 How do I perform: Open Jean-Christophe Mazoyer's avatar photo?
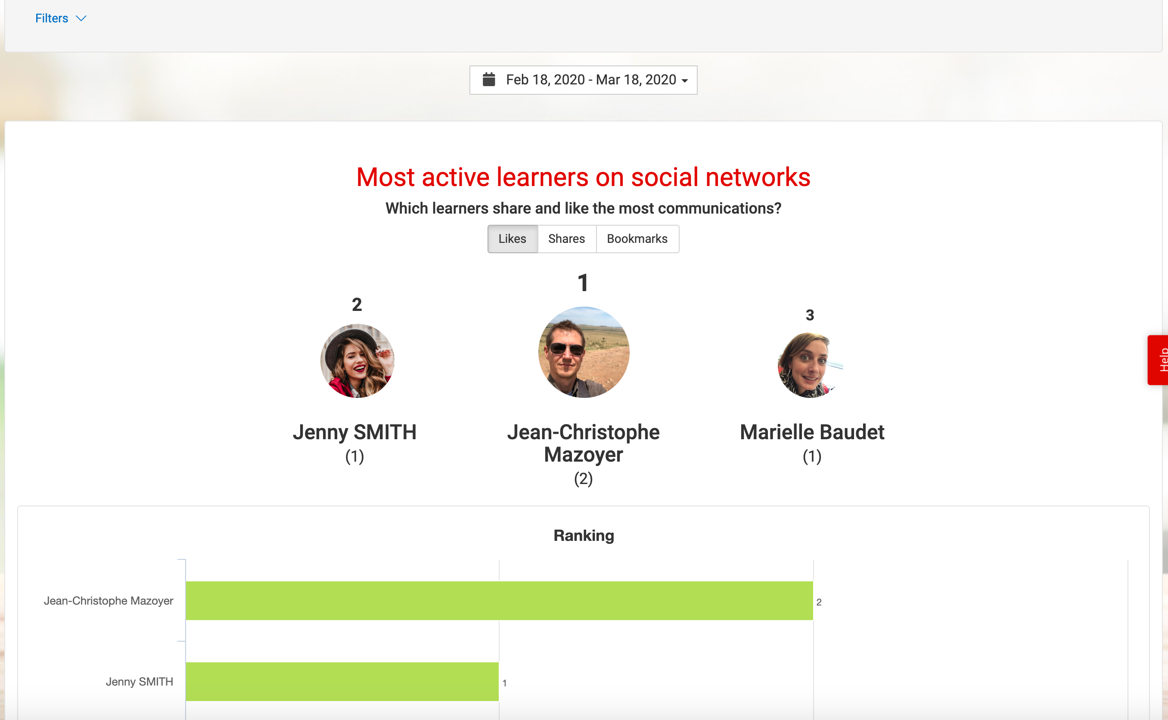tap(584, 352)
